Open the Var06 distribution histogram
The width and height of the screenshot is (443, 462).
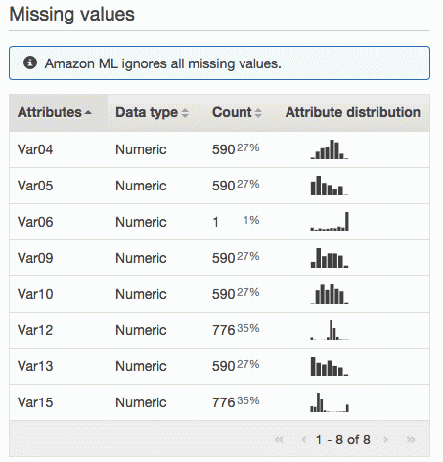(x=330, y=222)
